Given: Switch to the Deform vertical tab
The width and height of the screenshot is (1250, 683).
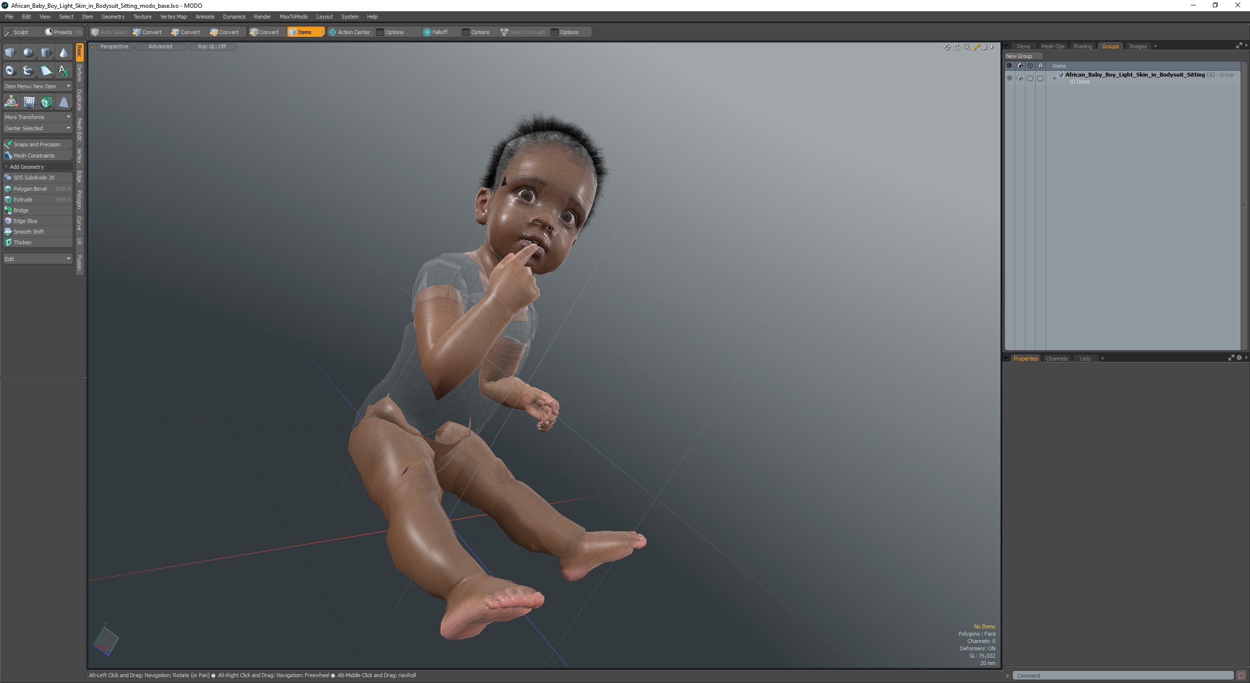Looking at the screenshot, I should [x=80, y=73].
